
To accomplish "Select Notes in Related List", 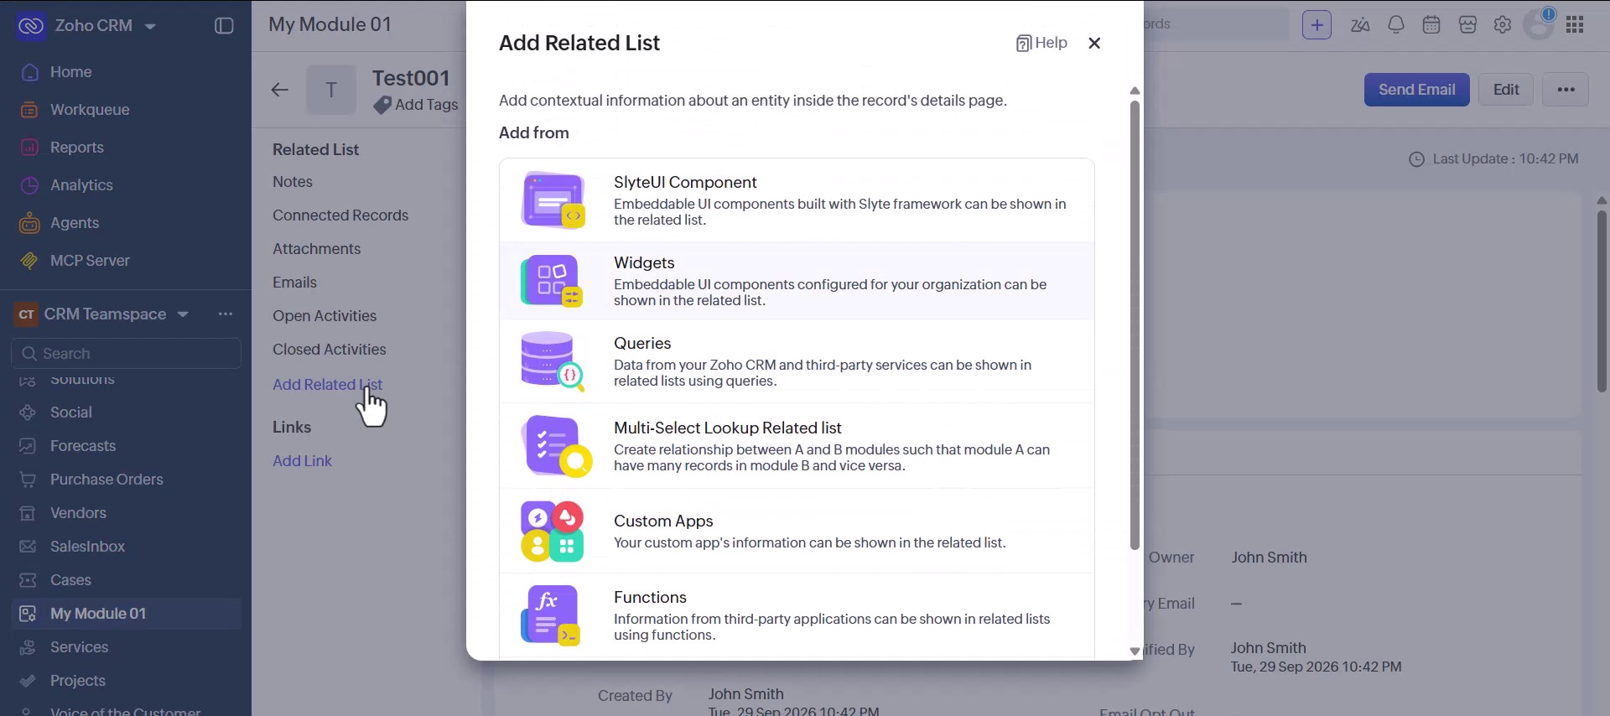I will tap(293, 182).
